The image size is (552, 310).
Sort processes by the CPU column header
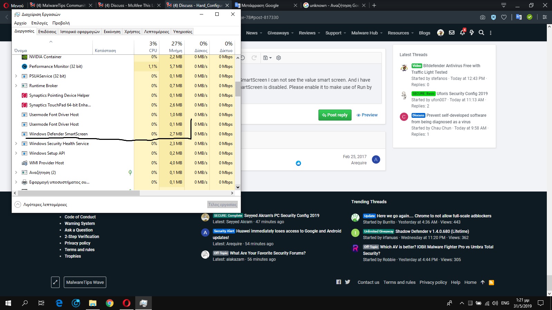[147, 46]
